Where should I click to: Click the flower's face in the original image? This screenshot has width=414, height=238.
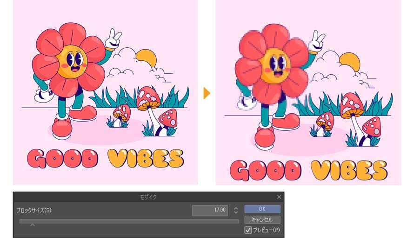pyautogui.click(x=72, y=61)
